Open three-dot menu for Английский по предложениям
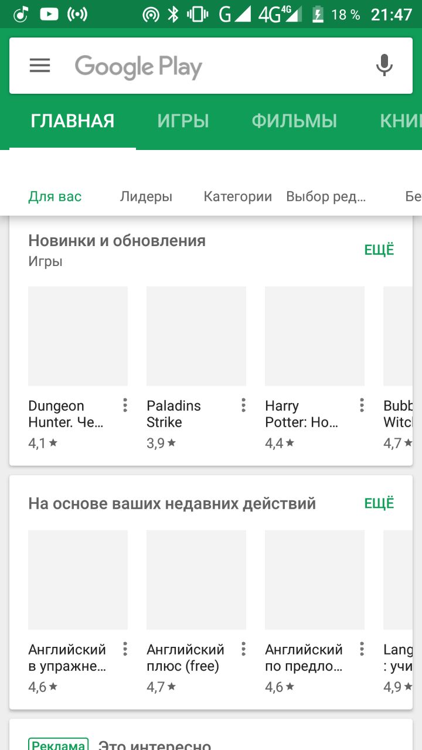422x750 pixels. pyautogui.click(x=362, y=649)
